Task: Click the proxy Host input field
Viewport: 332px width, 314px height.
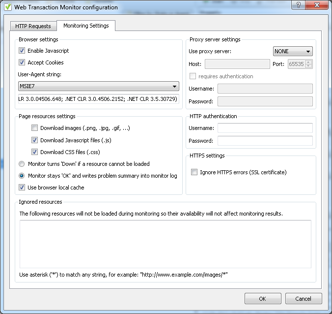Action: pyautogui.click(x=237, y=64)
